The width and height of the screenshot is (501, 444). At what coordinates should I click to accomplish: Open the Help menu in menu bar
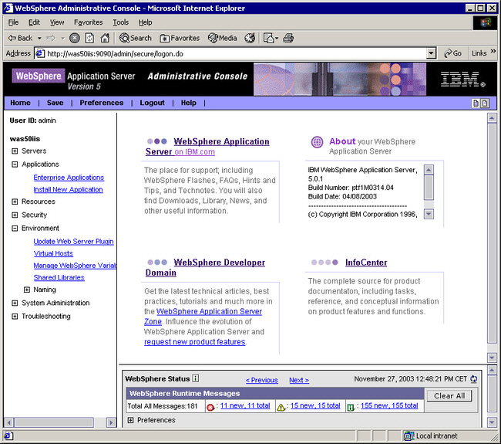[145, 22]
